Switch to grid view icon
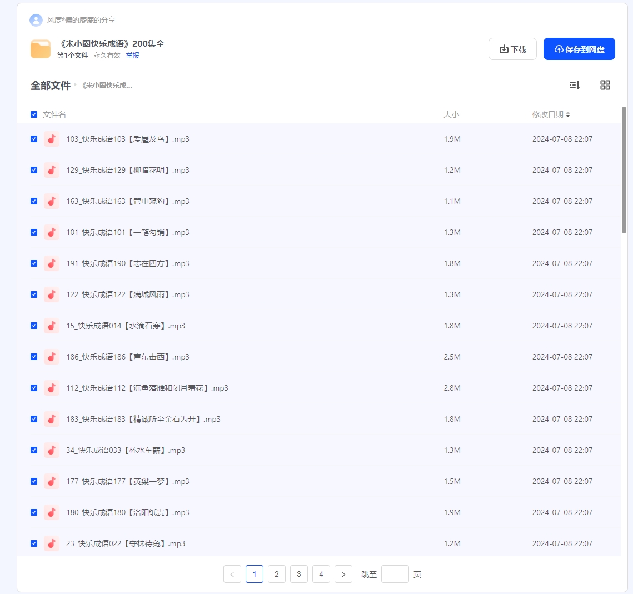 point(605,85)
